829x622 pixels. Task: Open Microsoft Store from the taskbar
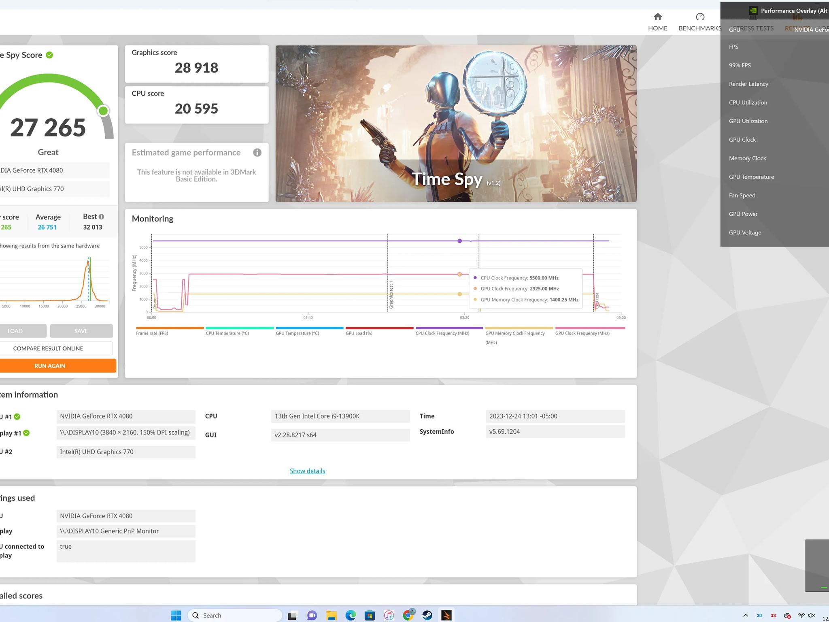(x=370, y=616)
